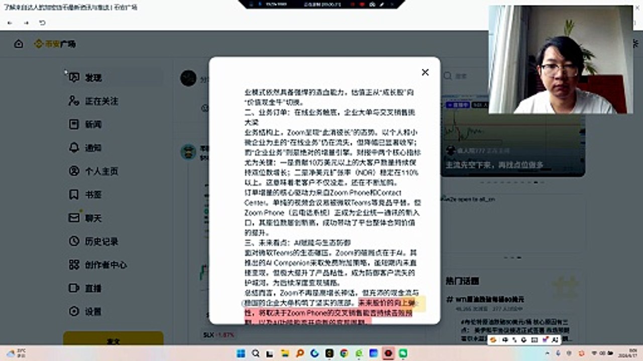The image size is (643, 361).
Task: Open the live stream card 主流先空下来
Action: pos(513,135)
